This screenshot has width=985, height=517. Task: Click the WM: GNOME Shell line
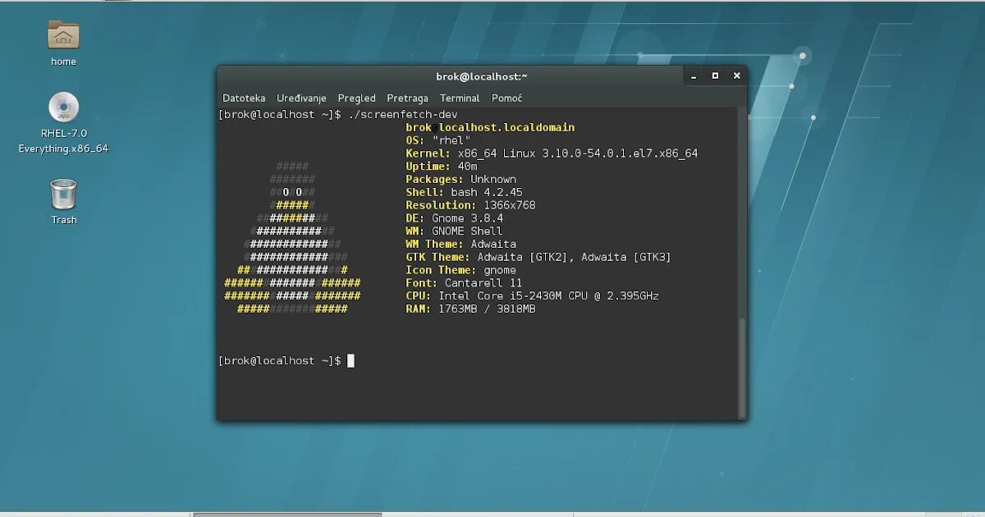tap(454, 231)
